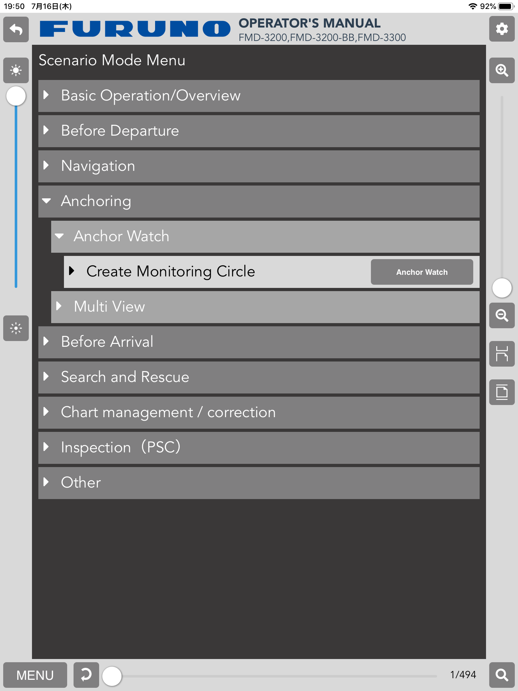Screen dimensions: 518x691
Task: Select the fit-to-page view icon
Action: click(502, 392)
